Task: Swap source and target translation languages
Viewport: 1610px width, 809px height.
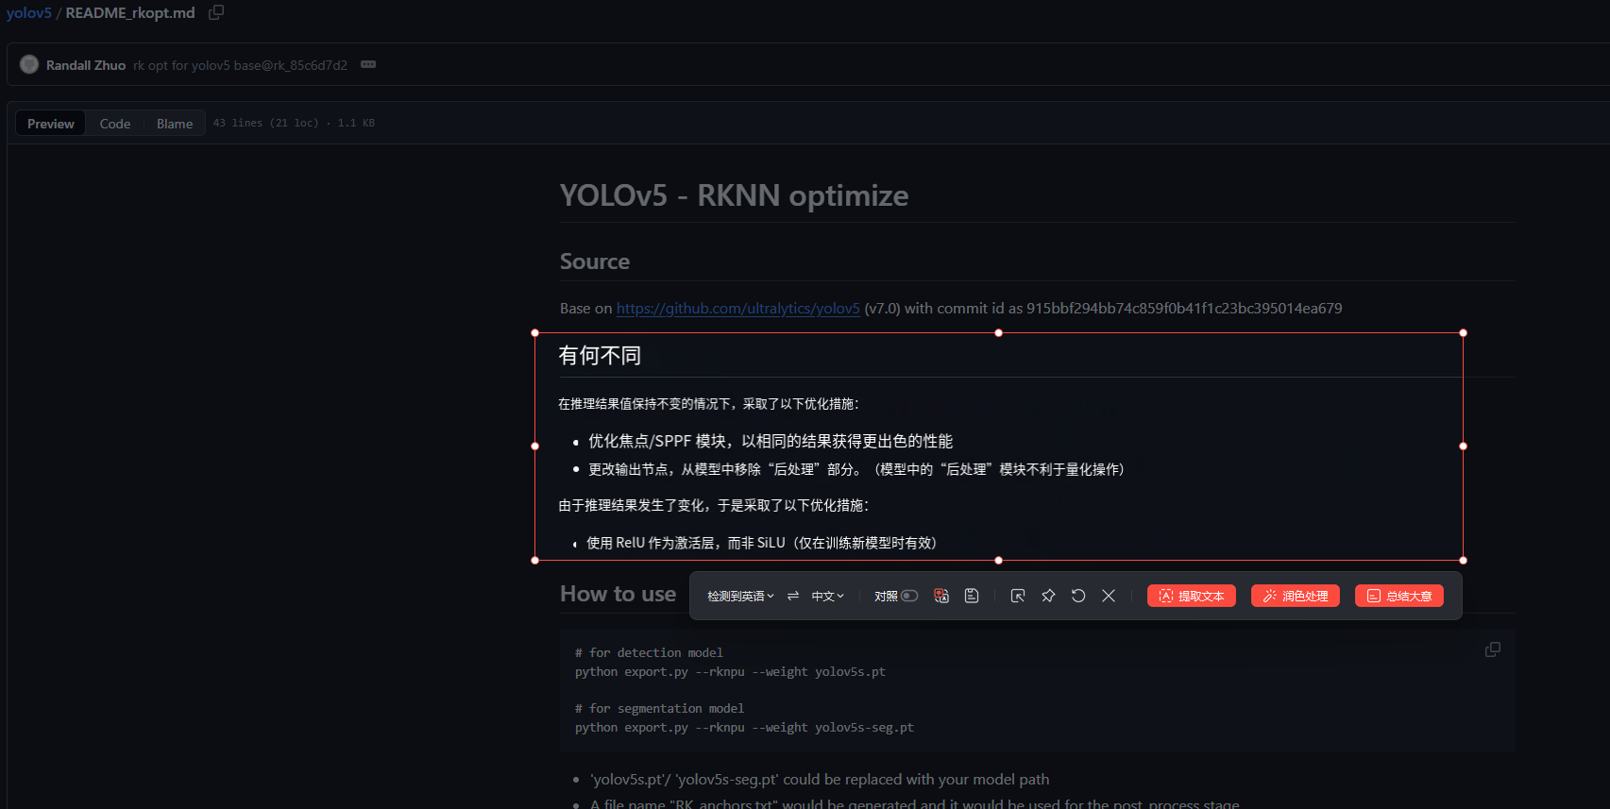Action: coord(793,596)
